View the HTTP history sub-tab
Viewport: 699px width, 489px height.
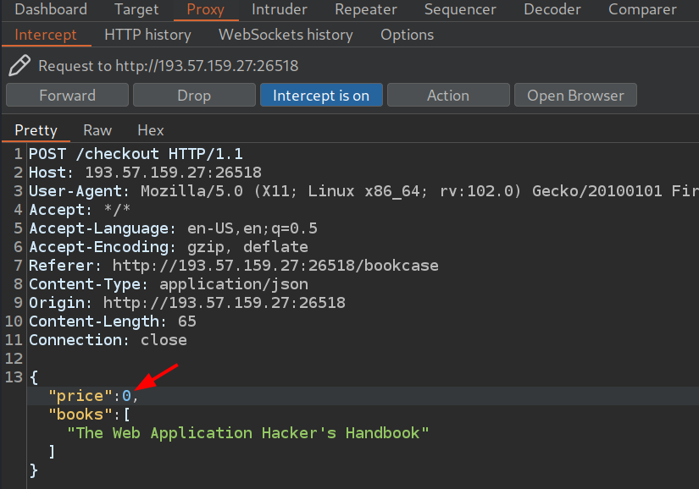(147, 35)
